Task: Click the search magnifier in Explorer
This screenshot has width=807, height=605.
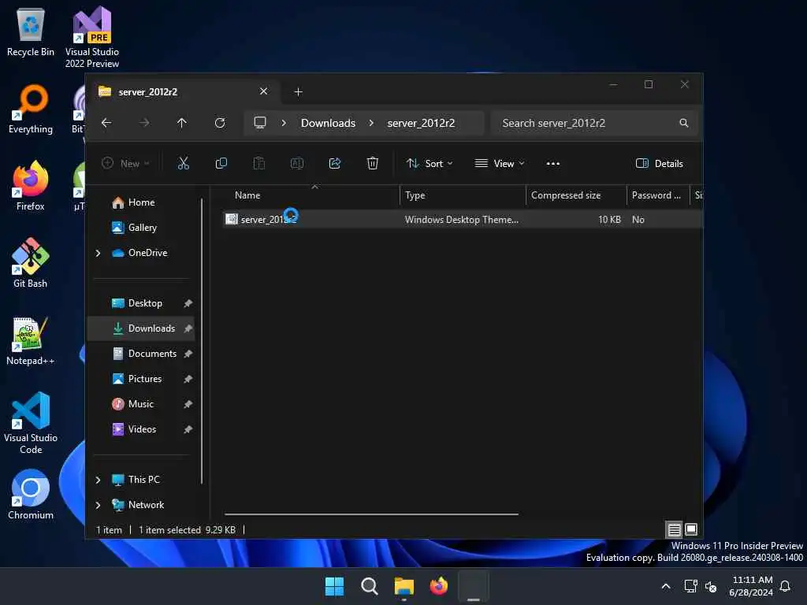Action: 684,123
